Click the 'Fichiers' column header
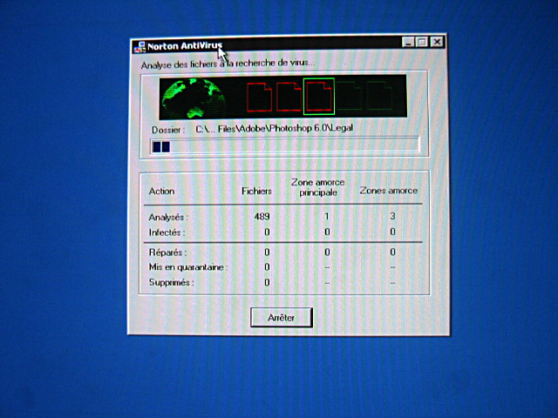 [x=256, y=192]
